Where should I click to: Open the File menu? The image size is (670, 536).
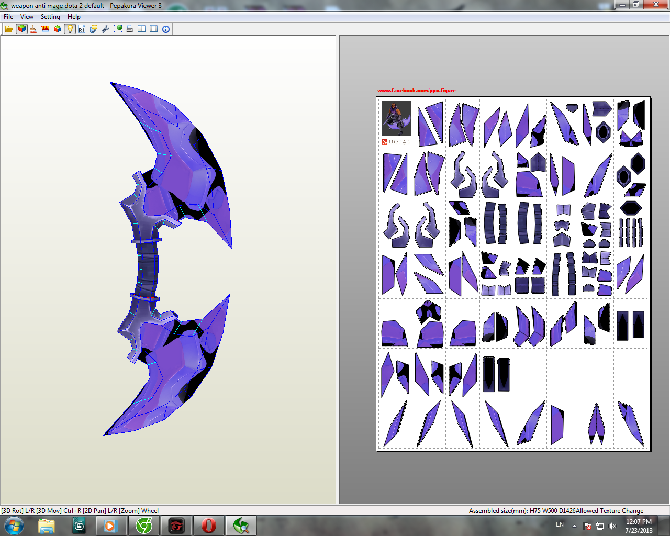(8, 17)
